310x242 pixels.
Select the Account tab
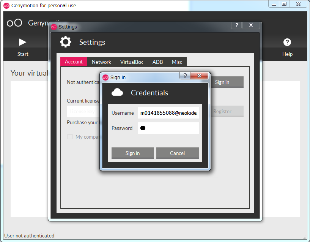click(x=74, y=62)
